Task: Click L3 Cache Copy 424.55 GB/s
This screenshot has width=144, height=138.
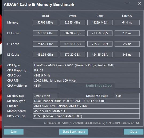Action: click(x=100, y=55)
